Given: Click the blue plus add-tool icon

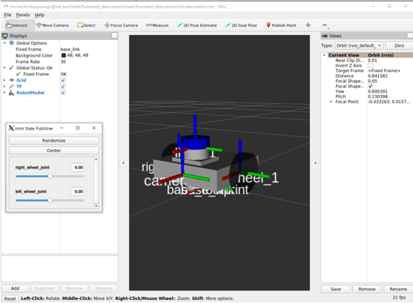Looking at the screenshot, I should (308, 25).
